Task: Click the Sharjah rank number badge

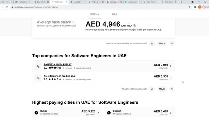Action: point(109,113)
